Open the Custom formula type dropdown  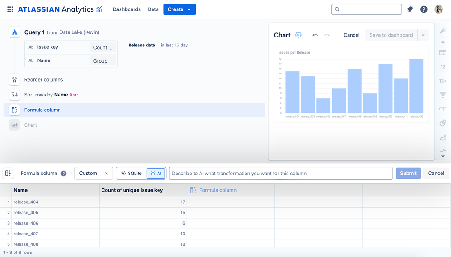tap(94, 173)
